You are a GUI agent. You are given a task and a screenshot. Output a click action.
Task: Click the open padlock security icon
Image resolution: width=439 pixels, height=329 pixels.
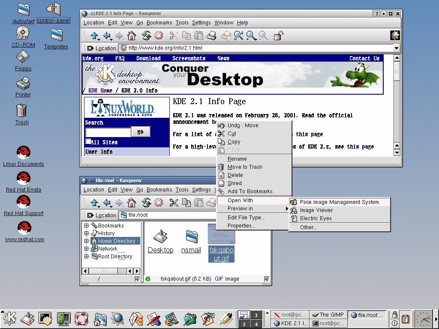[278, 36]
